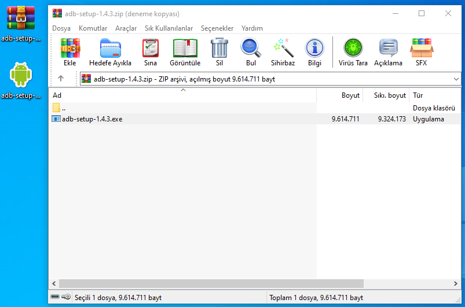Click the horizontal scrollbar left arrow

54,283
